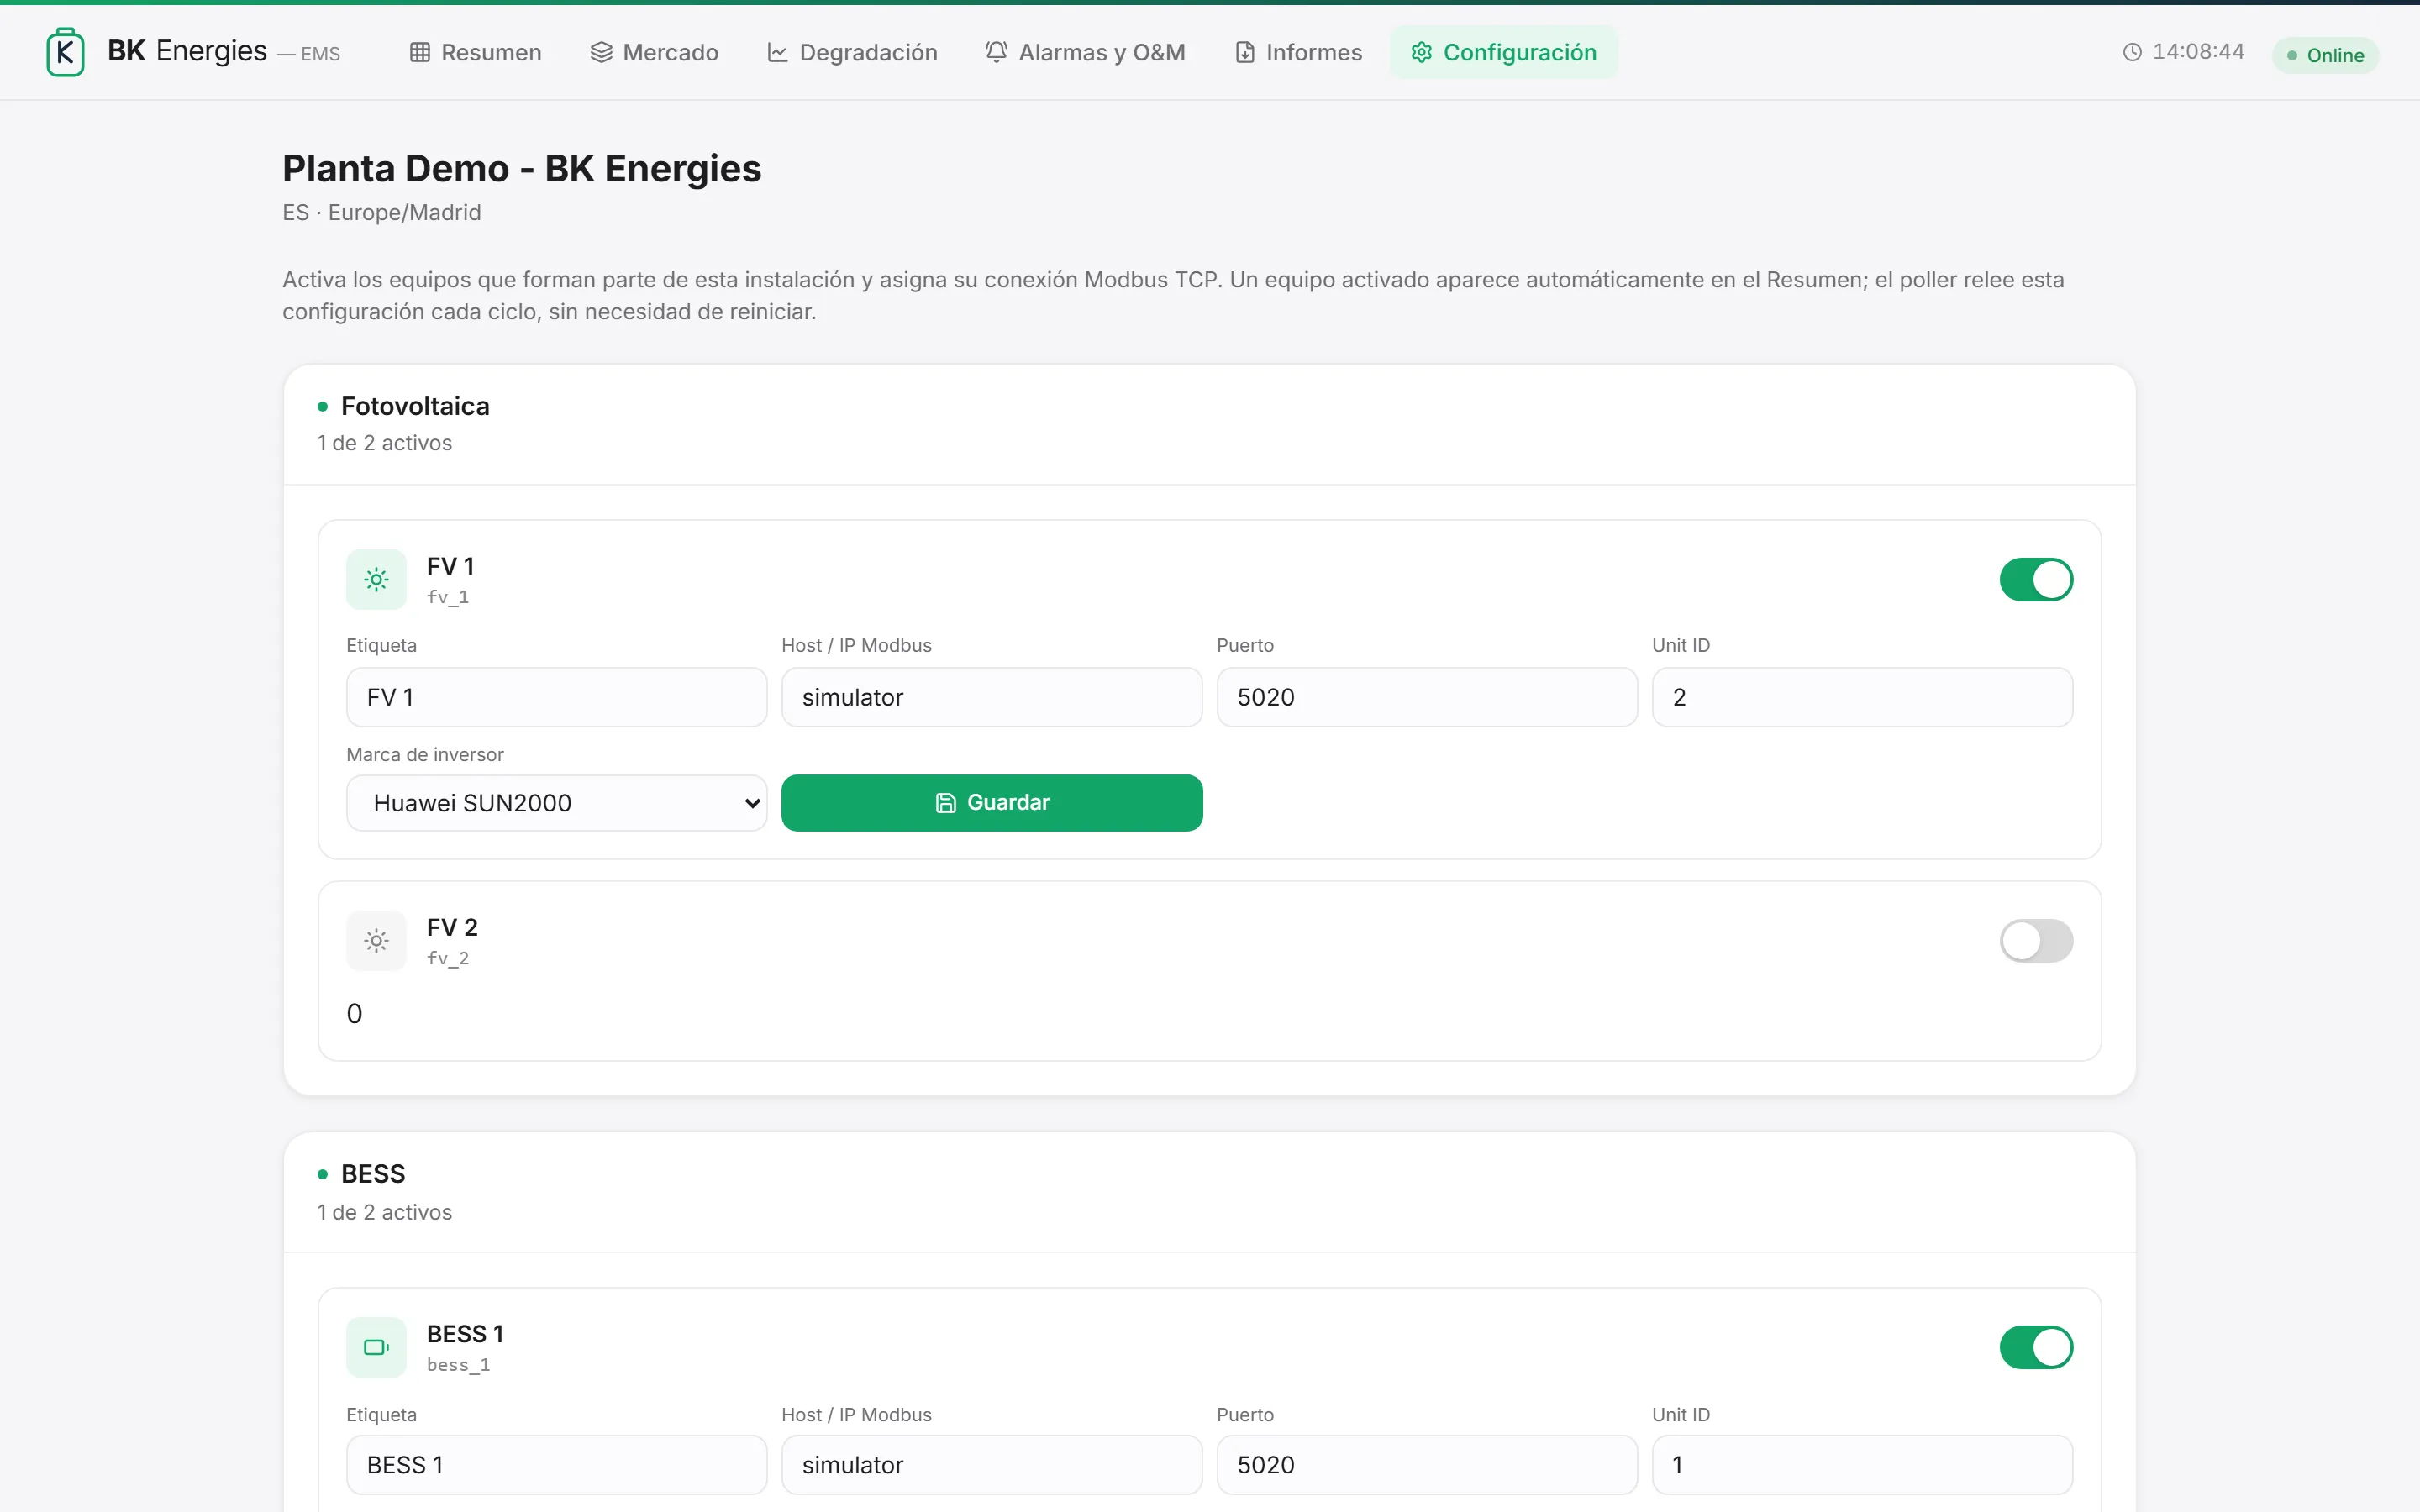Click the Resumen grid icon
This screenshot has width=2420, height=1512.
click(420, 52)
